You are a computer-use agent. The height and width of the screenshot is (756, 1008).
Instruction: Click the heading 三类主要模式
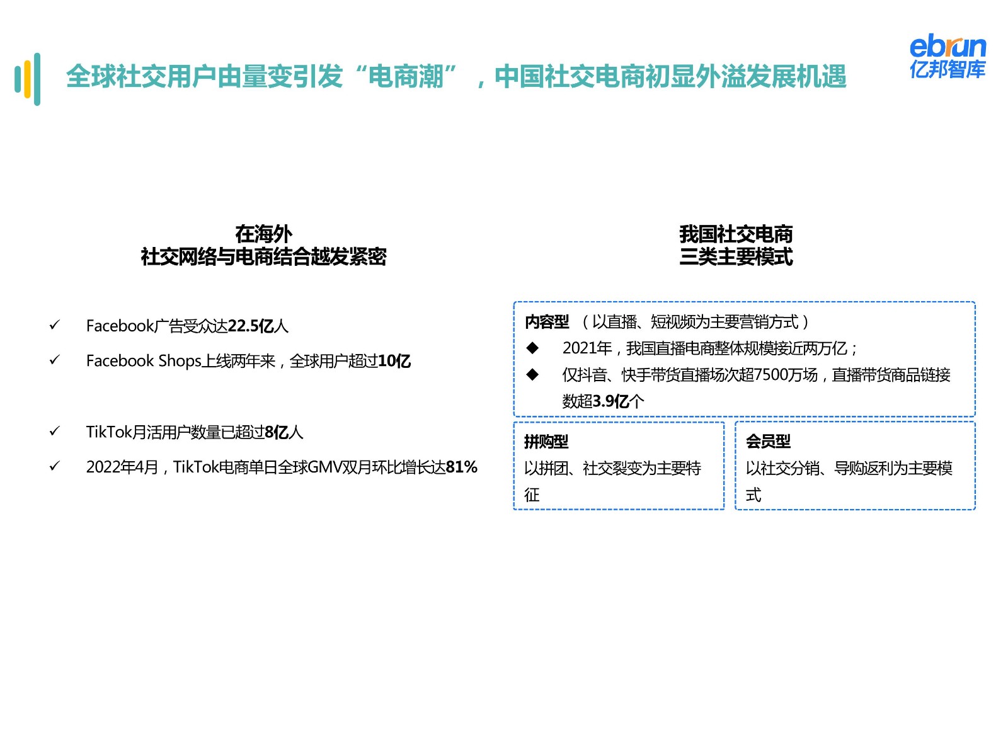(736, 257)
